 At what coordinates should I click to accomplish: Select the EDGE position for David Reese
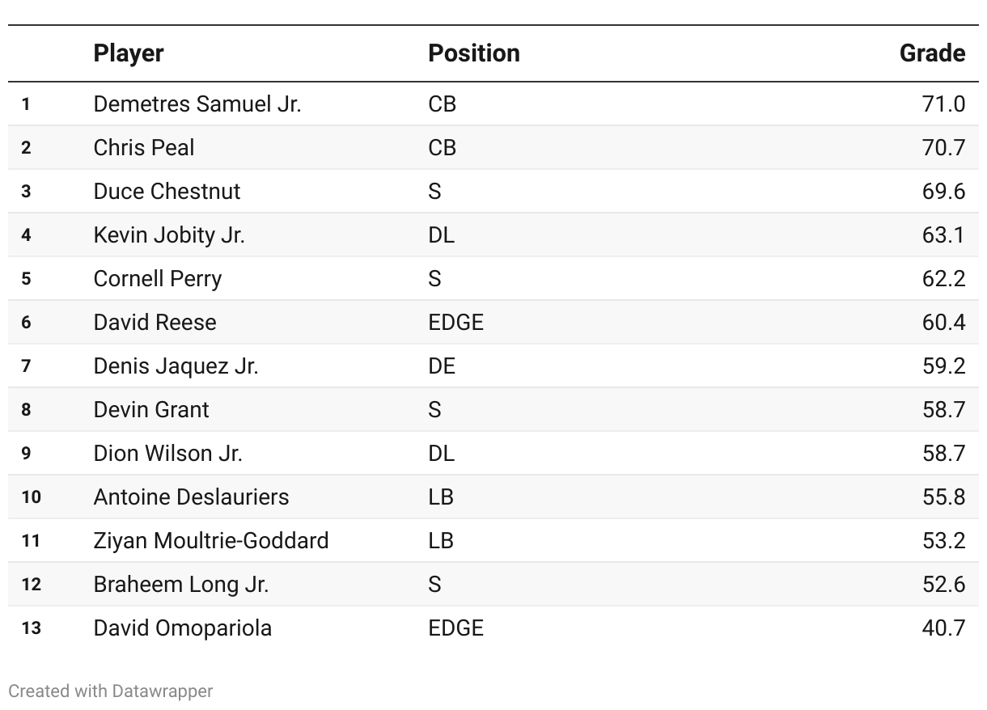coord(456,322)
